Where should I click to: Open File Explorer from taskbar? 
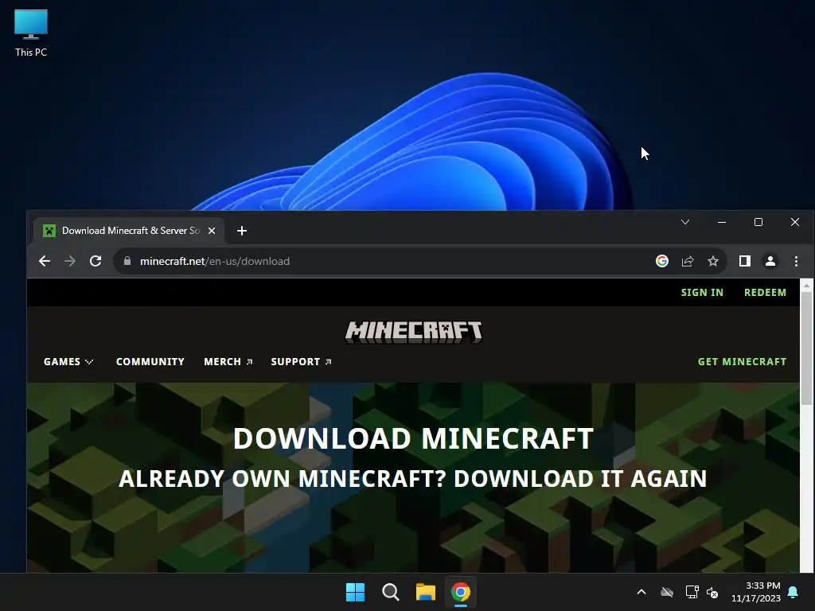pyautogui.click(x=426, y=592)
